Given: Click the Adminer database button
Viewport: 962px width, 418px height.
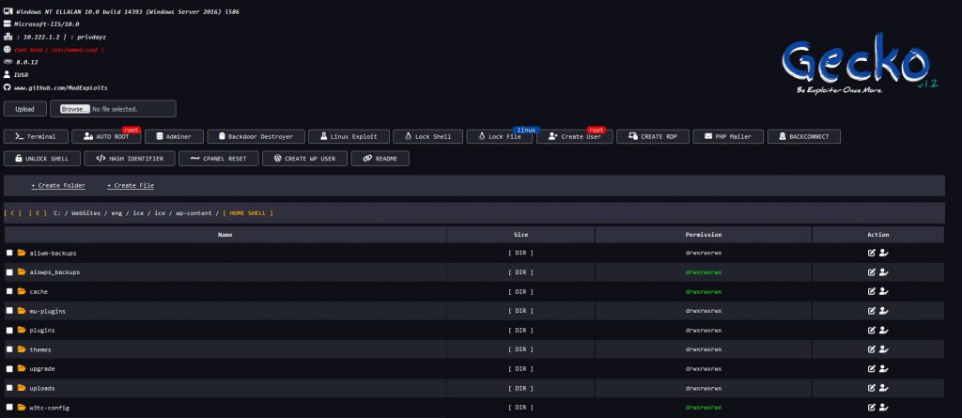Looking at the screenshot, I should pyautogui.click(x=172, y=137).
